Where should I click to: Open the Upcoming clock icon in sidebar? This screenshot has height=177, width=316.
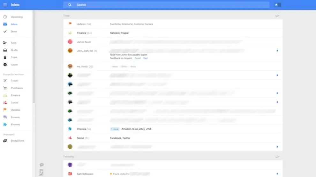pos(5,17)
